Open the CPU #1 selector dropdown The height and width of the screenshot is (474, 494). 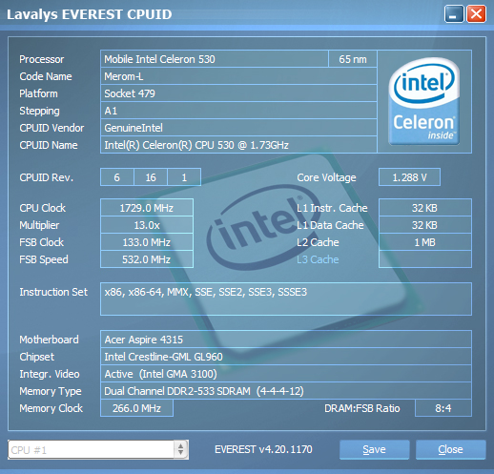point(98,449)
